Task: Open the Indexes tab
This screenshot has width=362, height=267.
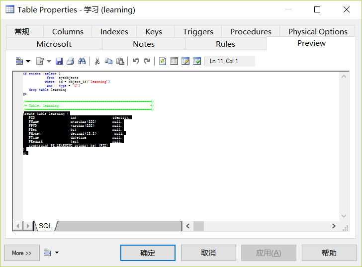Action: (x=114, y=31)
